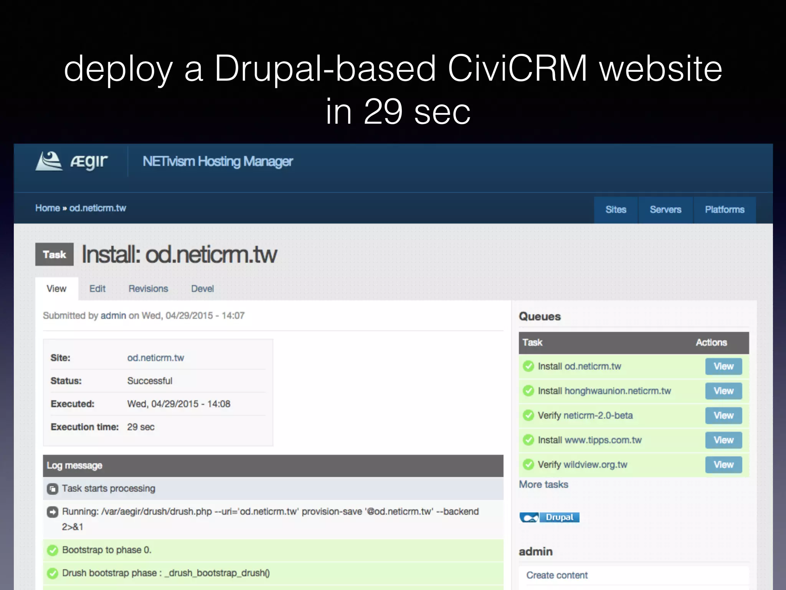Open the Servers menu tab

[665, 210]
